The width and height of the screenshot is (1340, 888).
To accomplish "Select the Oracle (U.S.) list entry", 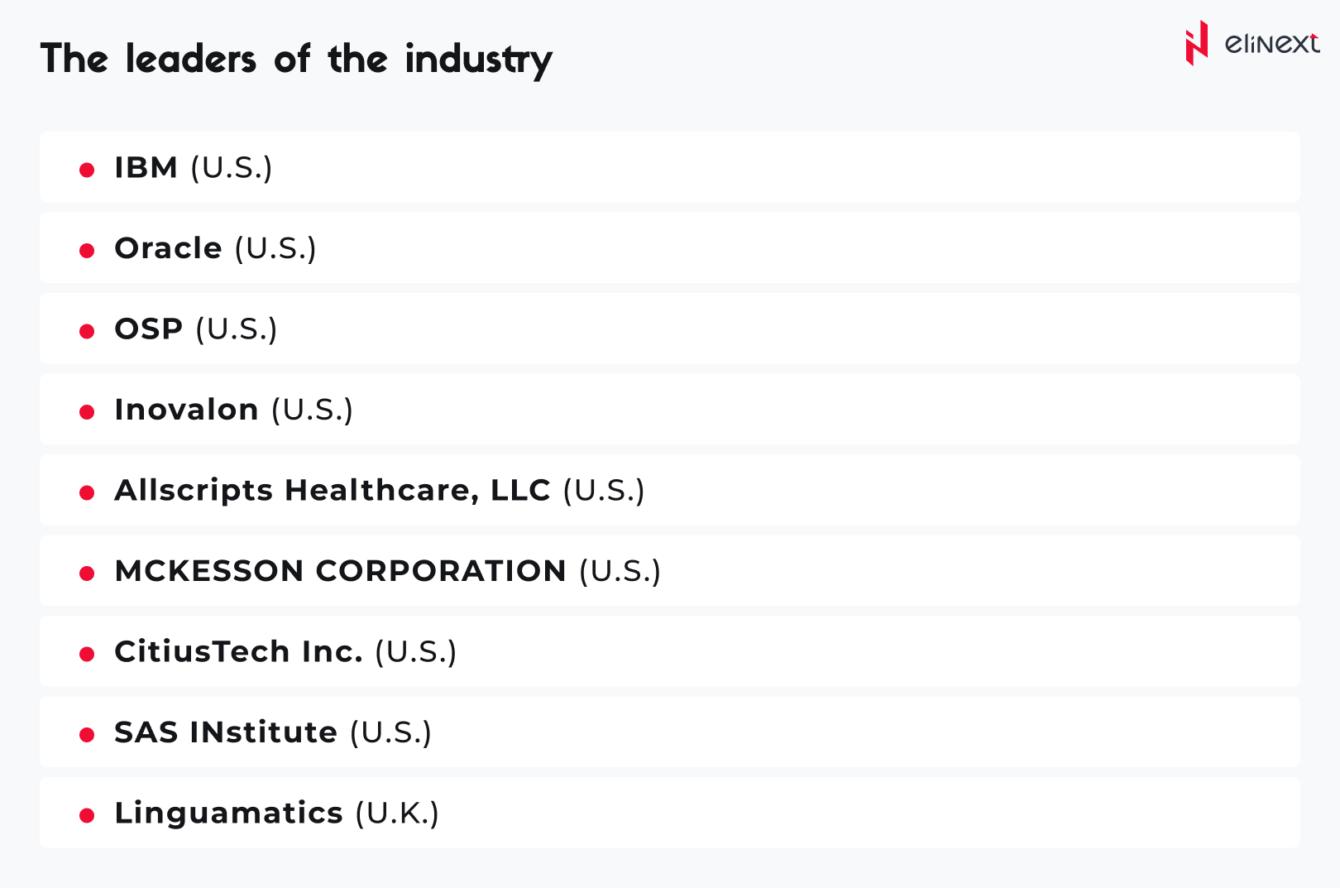I will [x=215, y=248].
